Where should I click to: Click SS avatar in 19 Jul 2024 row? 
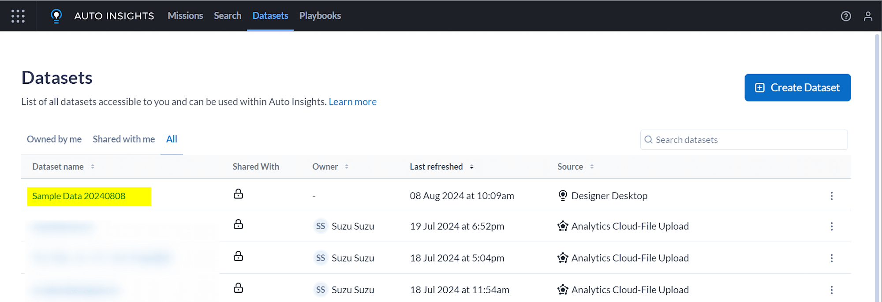click(321, 226)
